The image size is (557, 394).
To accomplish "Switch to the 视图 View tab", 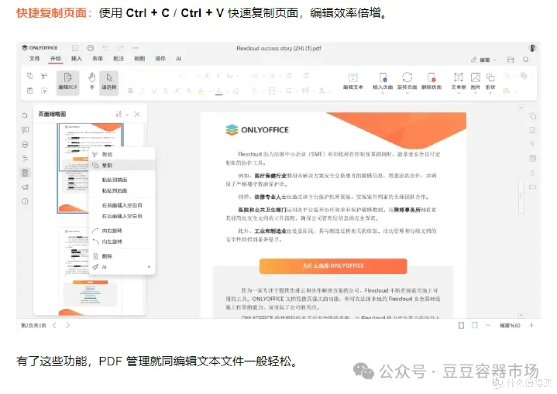I will [x=139, y=59].
